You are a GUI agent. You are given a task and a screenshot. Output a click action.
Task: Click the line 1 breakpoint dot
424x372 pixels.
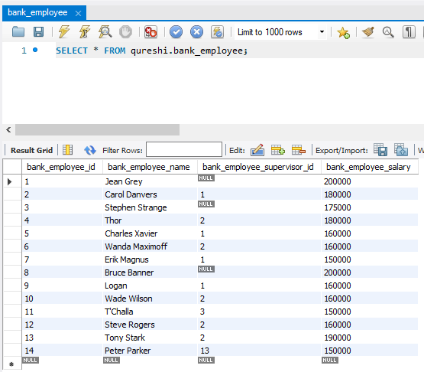coord(35,50)
